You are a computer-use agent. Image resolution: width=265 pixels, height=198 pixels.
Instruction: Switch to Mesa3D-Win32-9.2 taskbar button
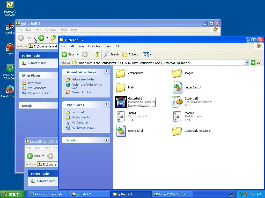172,194
